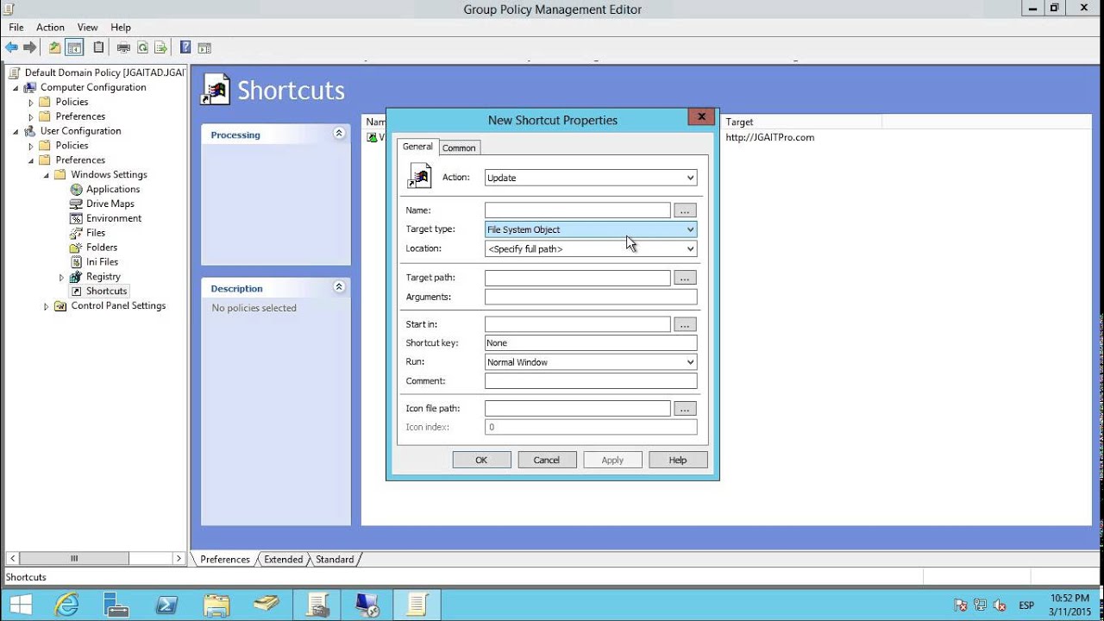Click the blue question mark Help toolbar icon
The image size is (1104, 621).
tap(185, 47)
